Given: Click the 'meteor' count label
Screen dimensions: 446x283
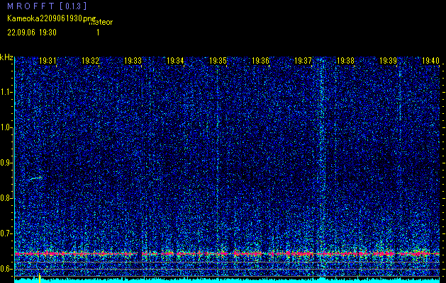Looking at the screenshot, I should click(x=101, y=23).
